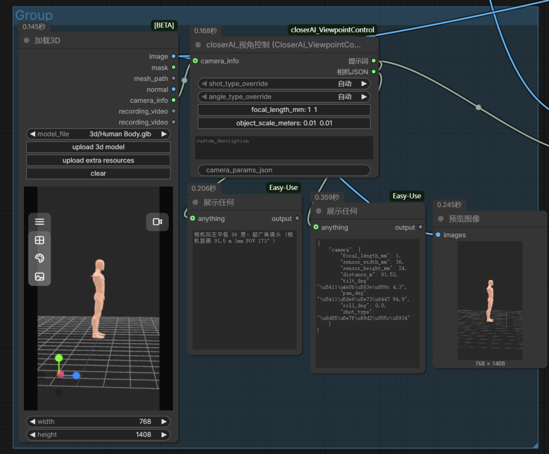The image size is (549, 454).
Task: Decrease width with left arrow
Action: (32, 421)
